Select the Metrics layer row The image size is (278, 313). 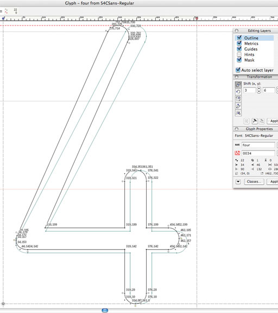point(255,43)
